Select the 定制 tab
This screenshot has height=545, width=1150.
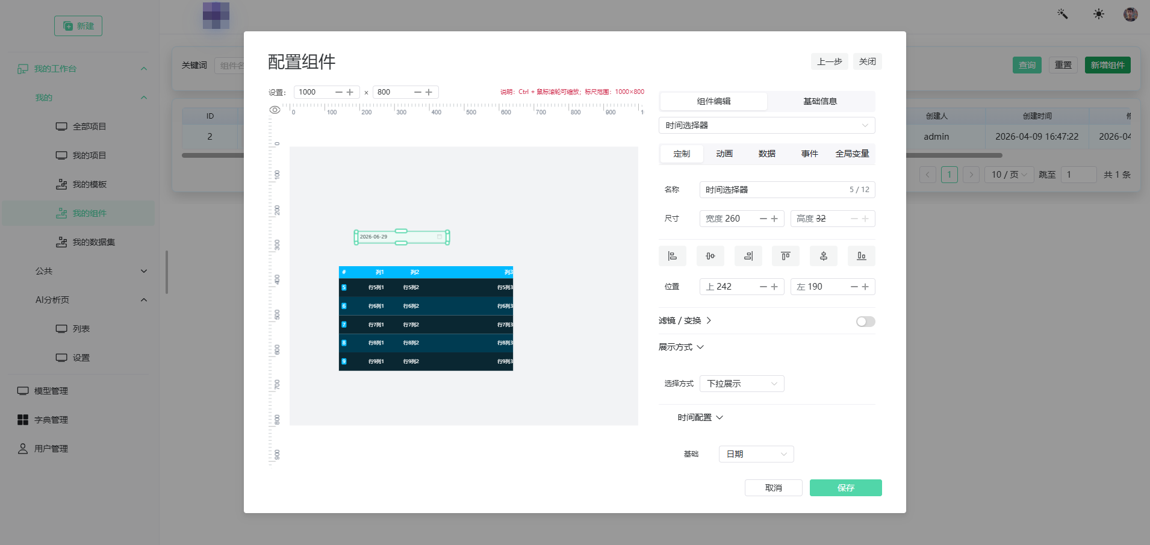point(682,154)
